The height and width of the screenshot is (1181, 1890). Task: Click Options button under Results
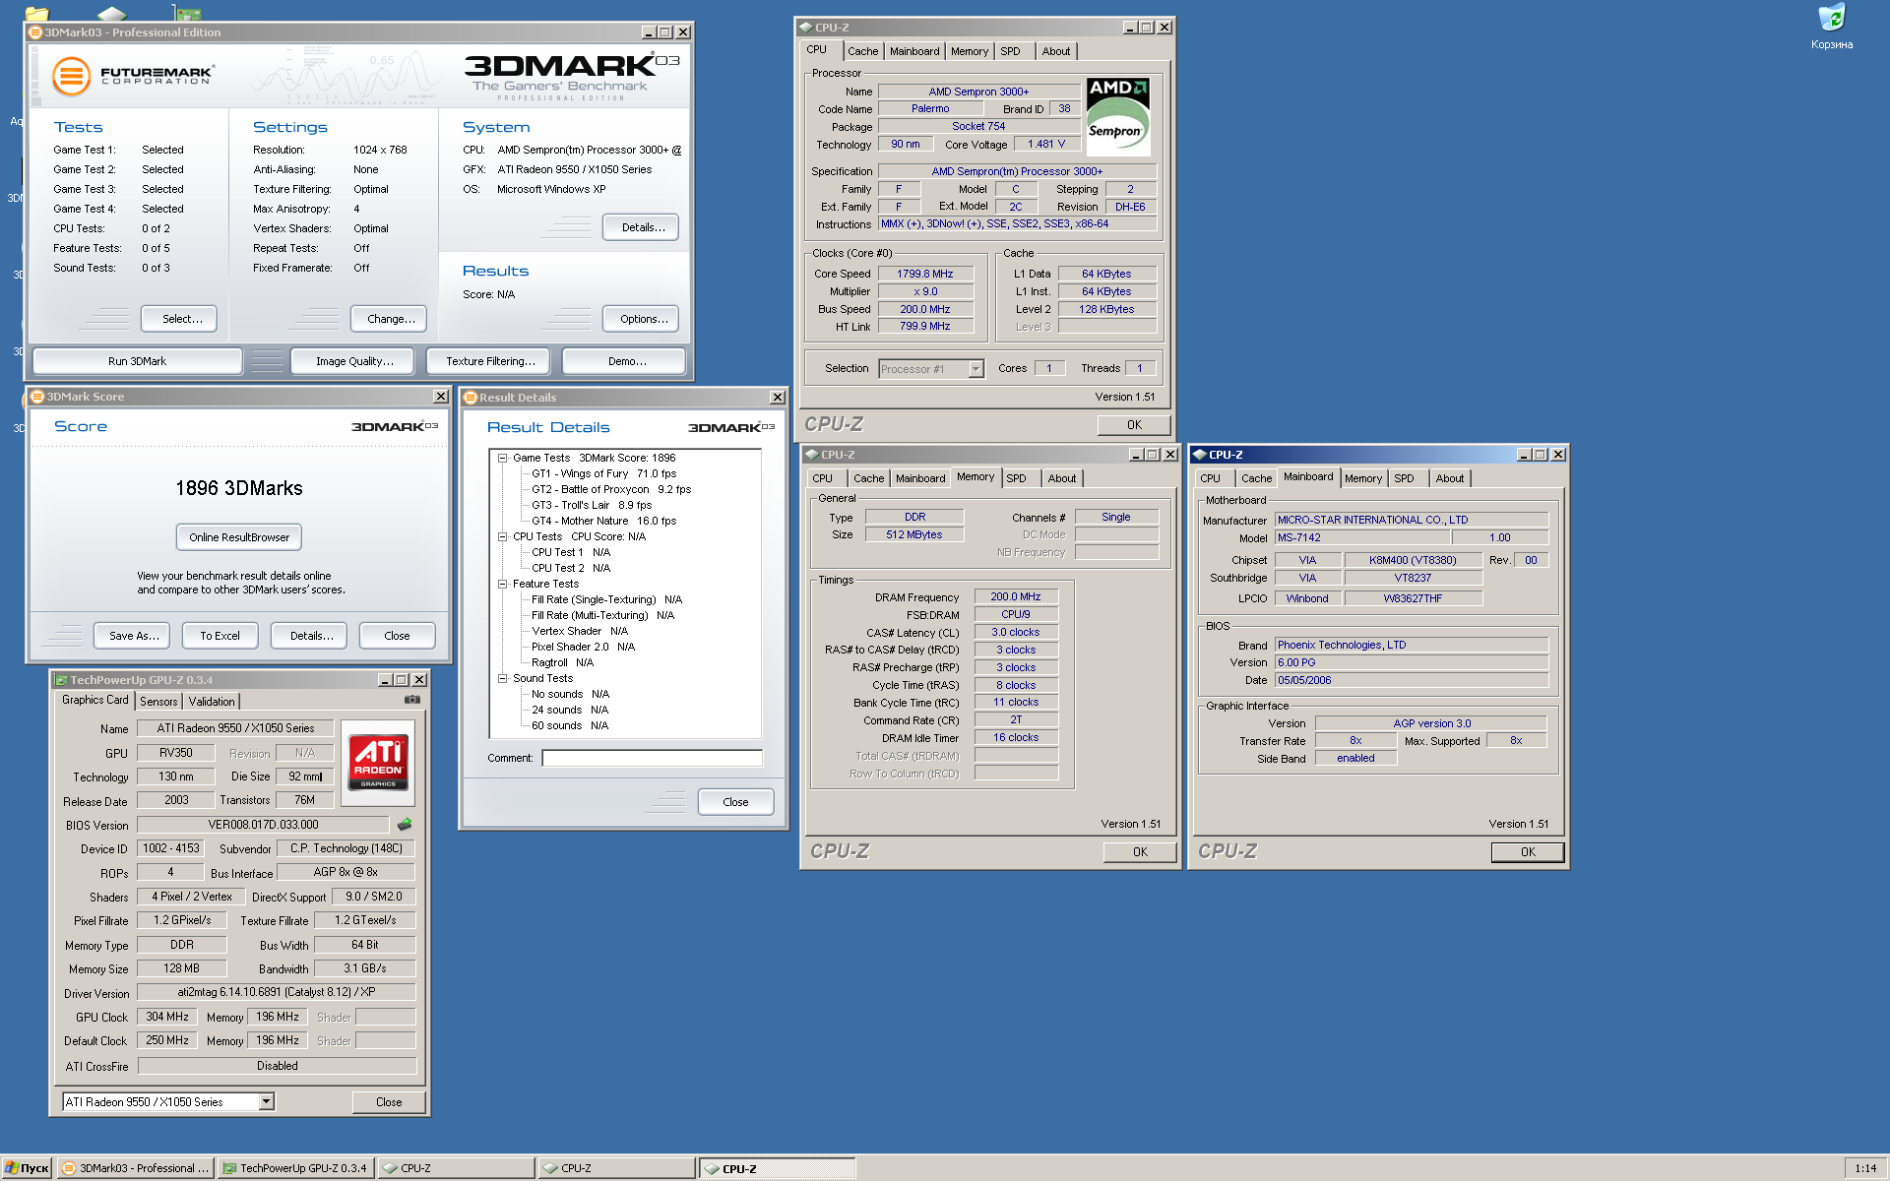(x=642, y=319)
